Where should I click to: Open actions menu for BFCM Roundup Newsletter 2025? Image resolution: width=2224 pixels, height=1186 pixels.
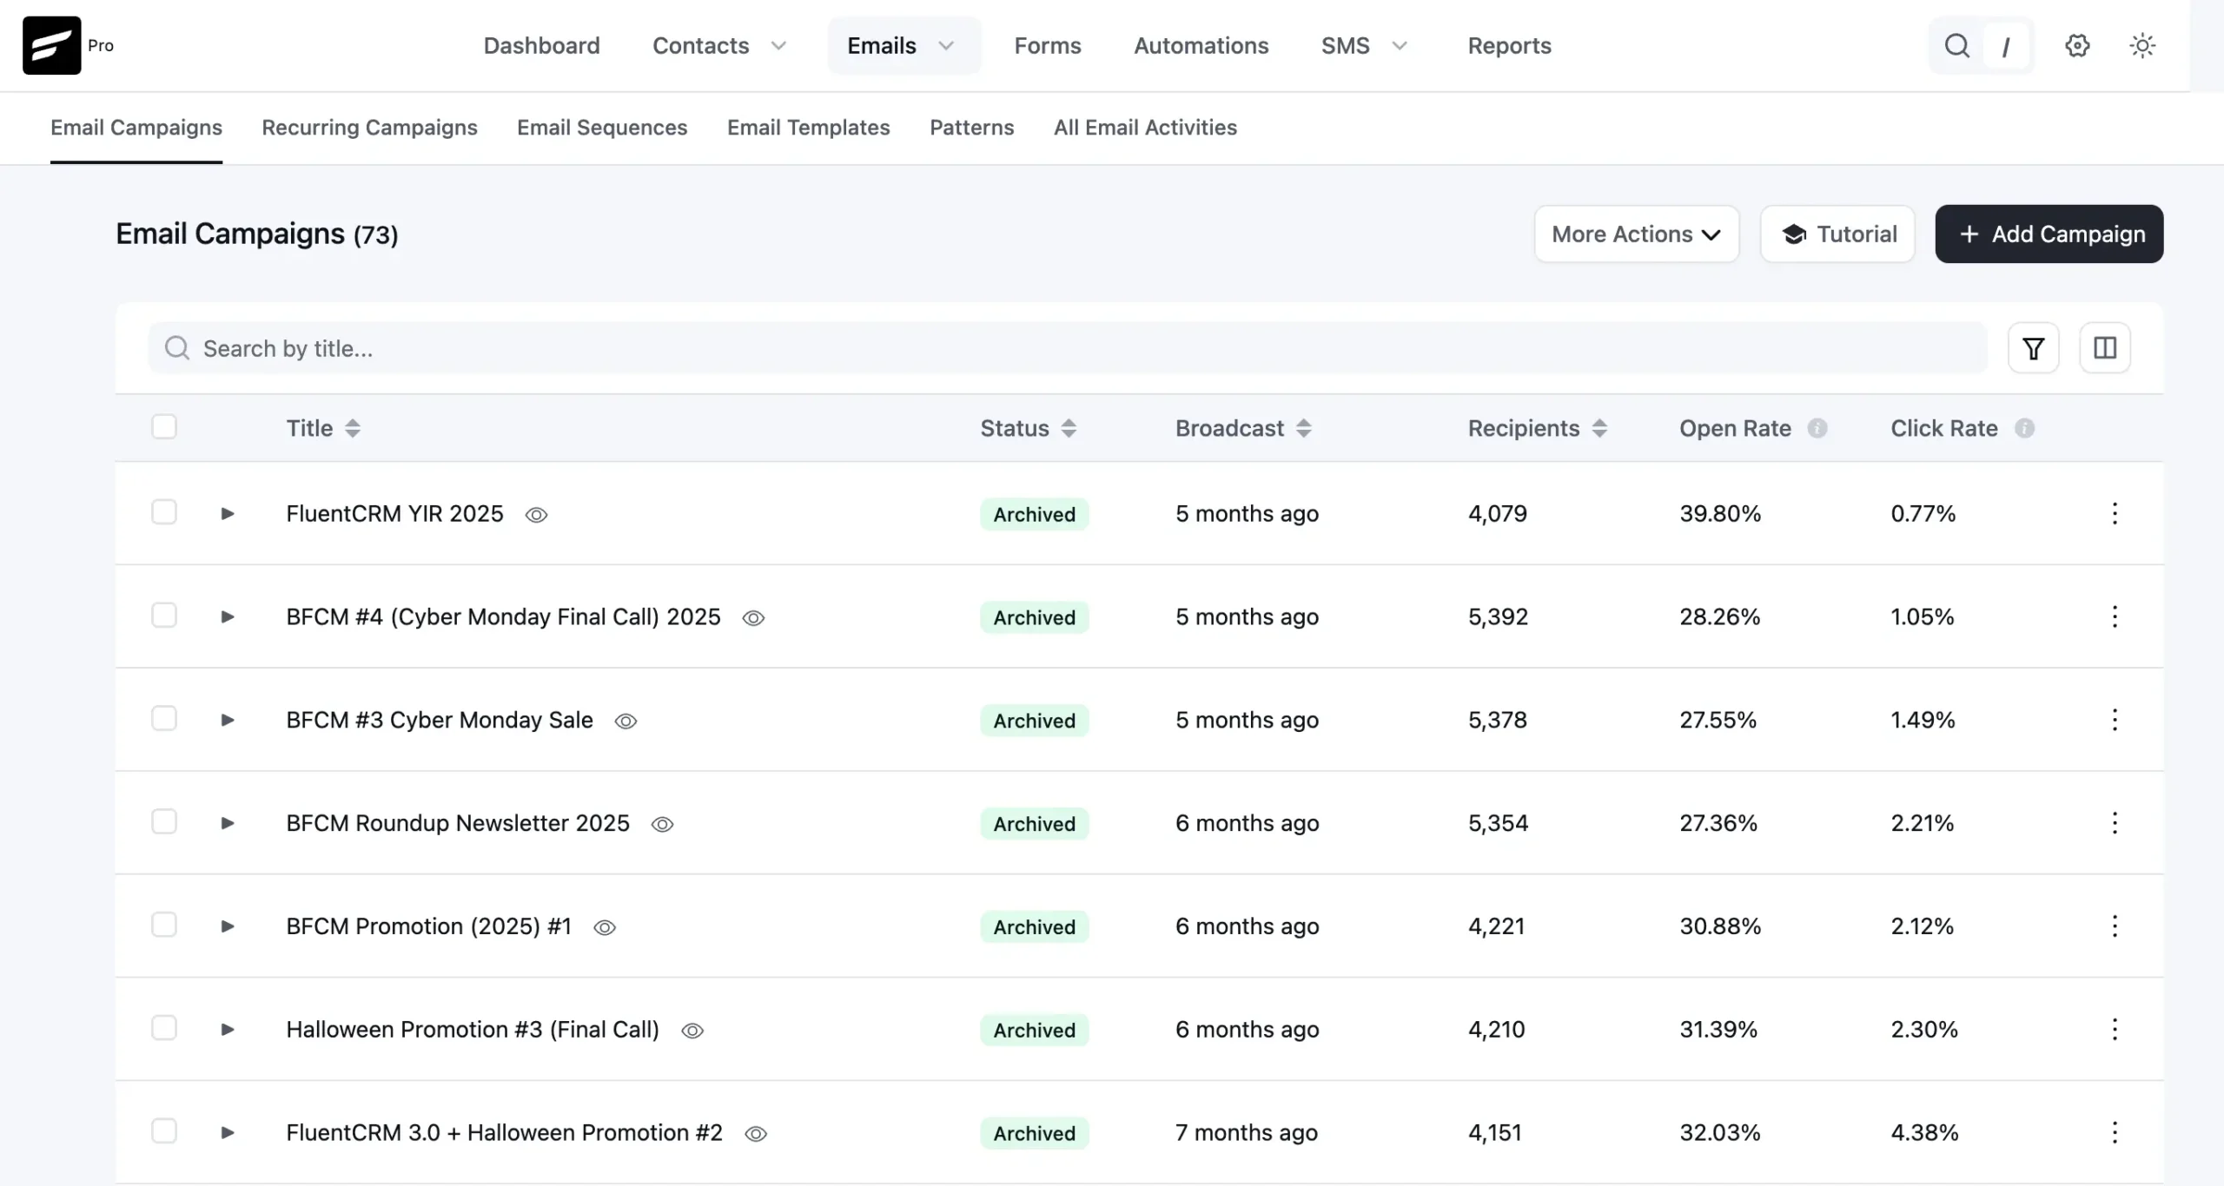click(x=2115, y=823)
